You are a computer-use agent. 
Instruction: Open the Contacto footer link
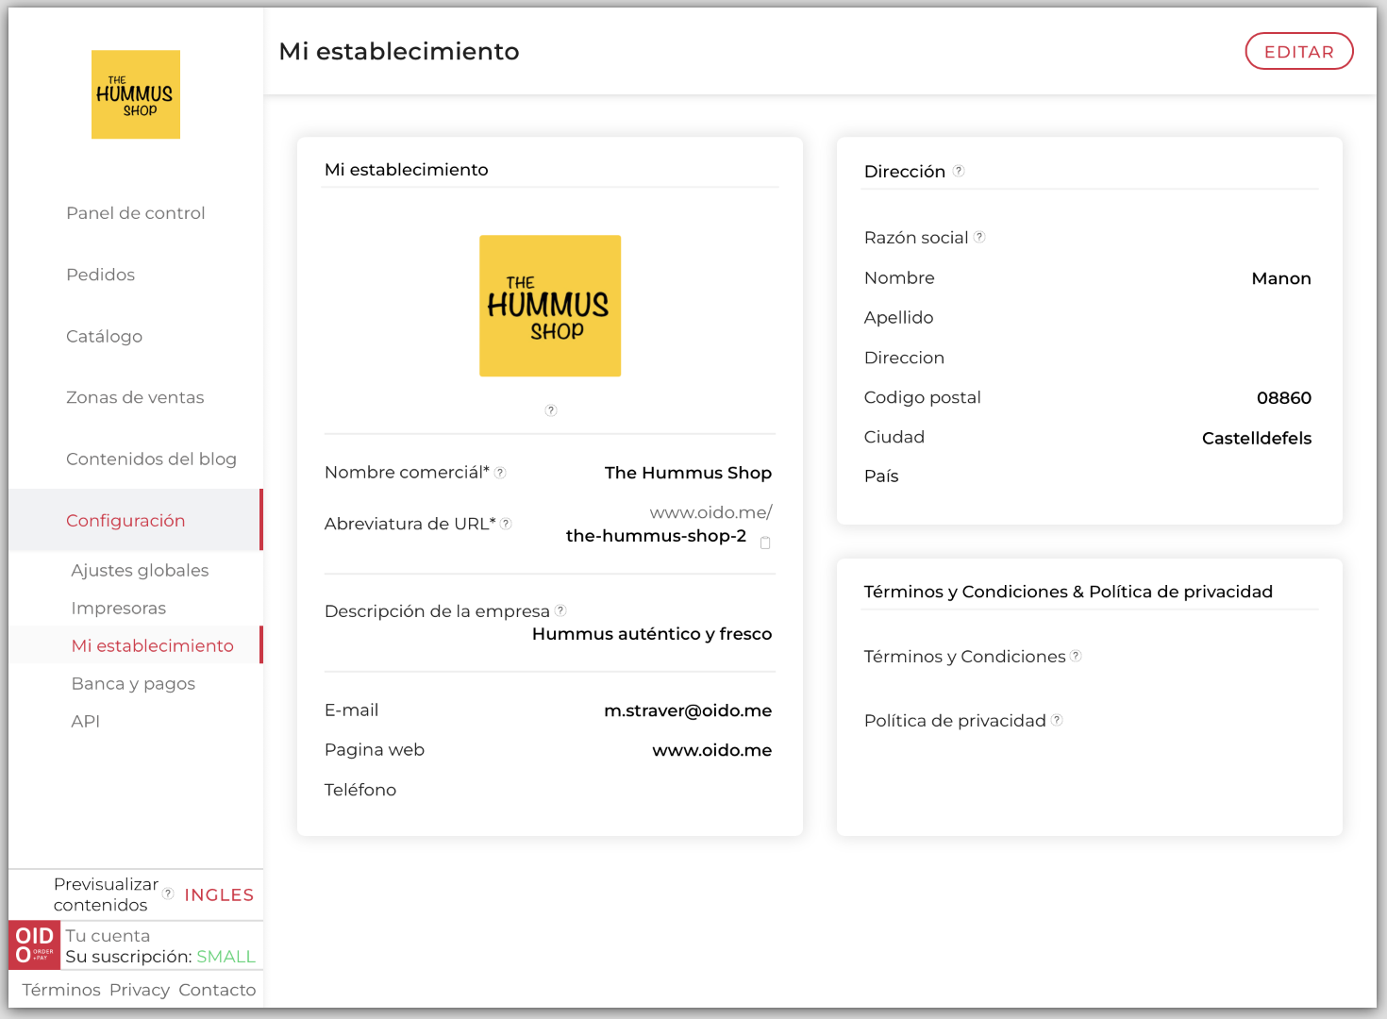pos(217,990)
